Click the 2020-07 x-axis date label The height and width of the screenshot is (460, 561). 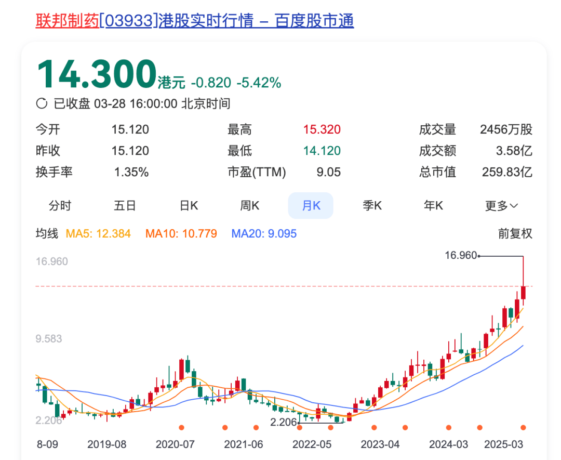pos(175,444)
